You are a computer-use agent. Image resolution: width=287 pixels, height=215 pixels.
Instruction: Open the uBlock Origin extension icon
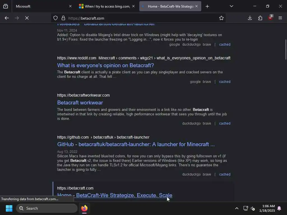(270, 18)
